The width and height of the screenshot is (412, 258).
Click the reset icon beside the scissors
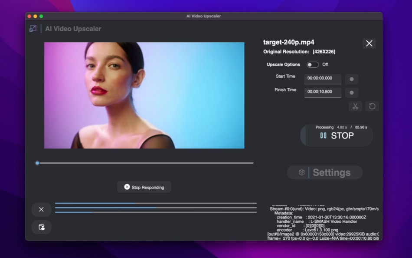pos(372,106)
